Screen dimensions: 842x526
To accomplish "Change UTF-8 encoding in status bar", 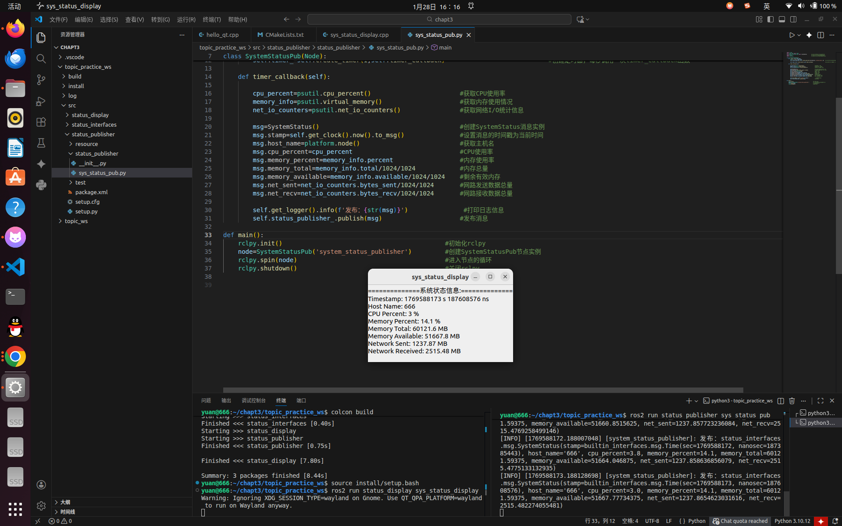I will point(652,521).
